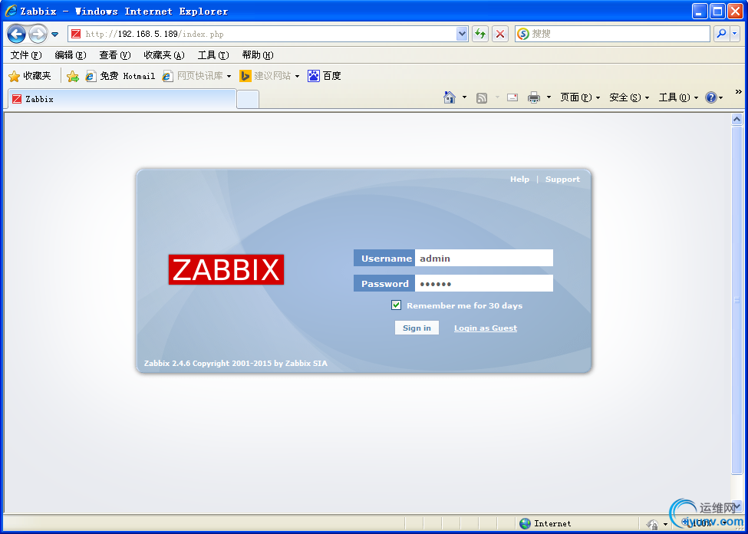Click the Support link on login panel
The height and width of the screenshot is (534, 748).
point(562,180)
